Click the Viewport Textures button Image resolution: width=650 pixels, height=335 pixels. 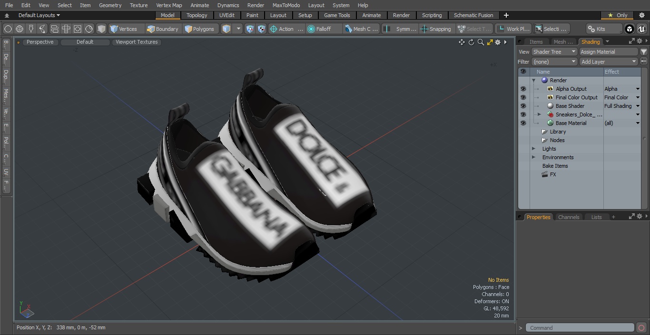137,42
